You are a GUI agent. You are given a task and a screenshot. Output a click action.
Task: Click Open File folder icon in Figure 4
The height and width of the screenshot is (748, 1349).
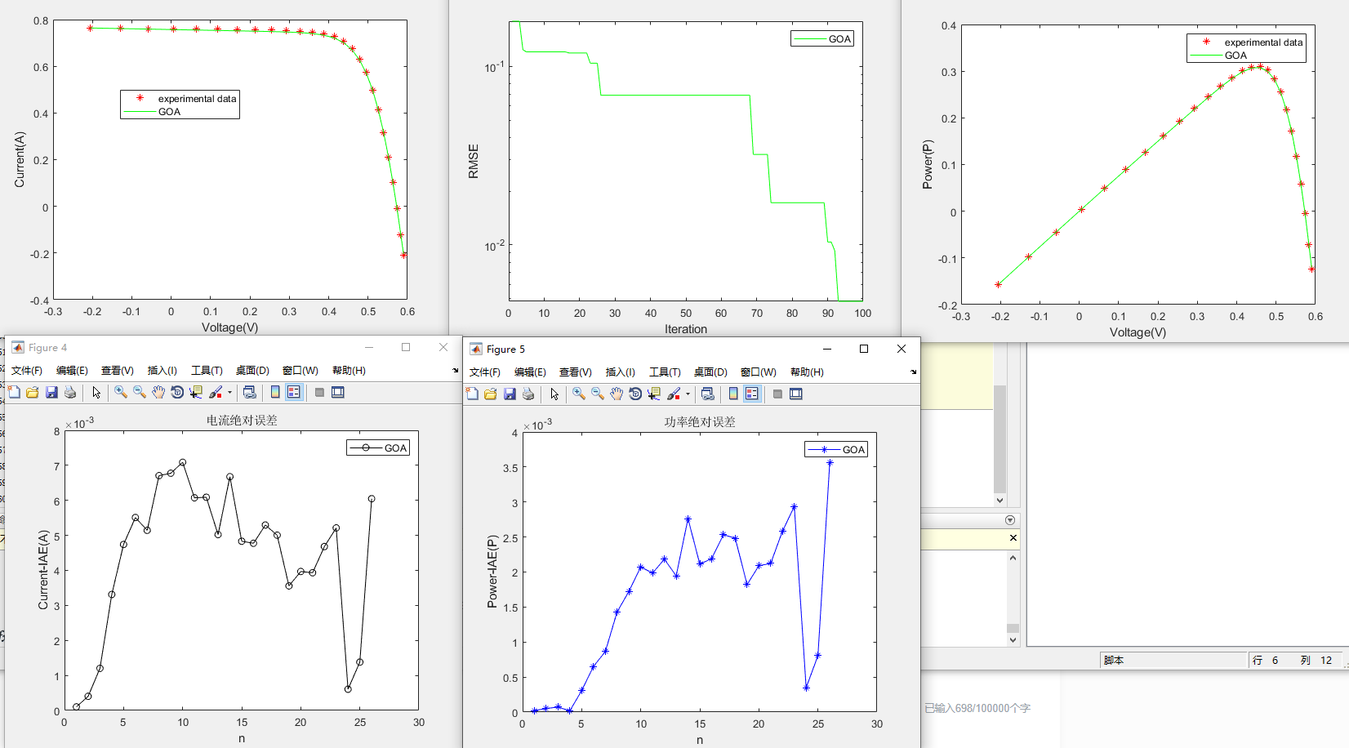[x=33, y=393]
